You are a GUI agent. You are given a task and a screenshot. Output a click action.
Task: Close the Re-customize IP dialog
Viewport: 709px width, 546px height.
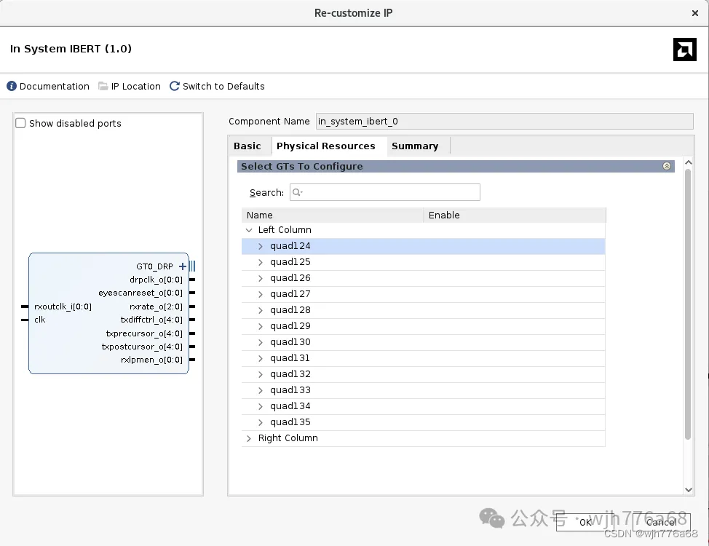coord(695,13)
